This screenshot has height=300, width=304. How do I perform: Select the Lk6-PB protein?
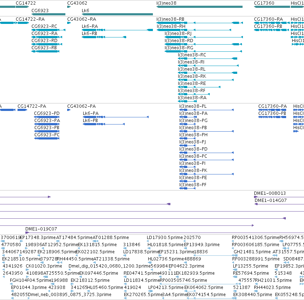90,121
